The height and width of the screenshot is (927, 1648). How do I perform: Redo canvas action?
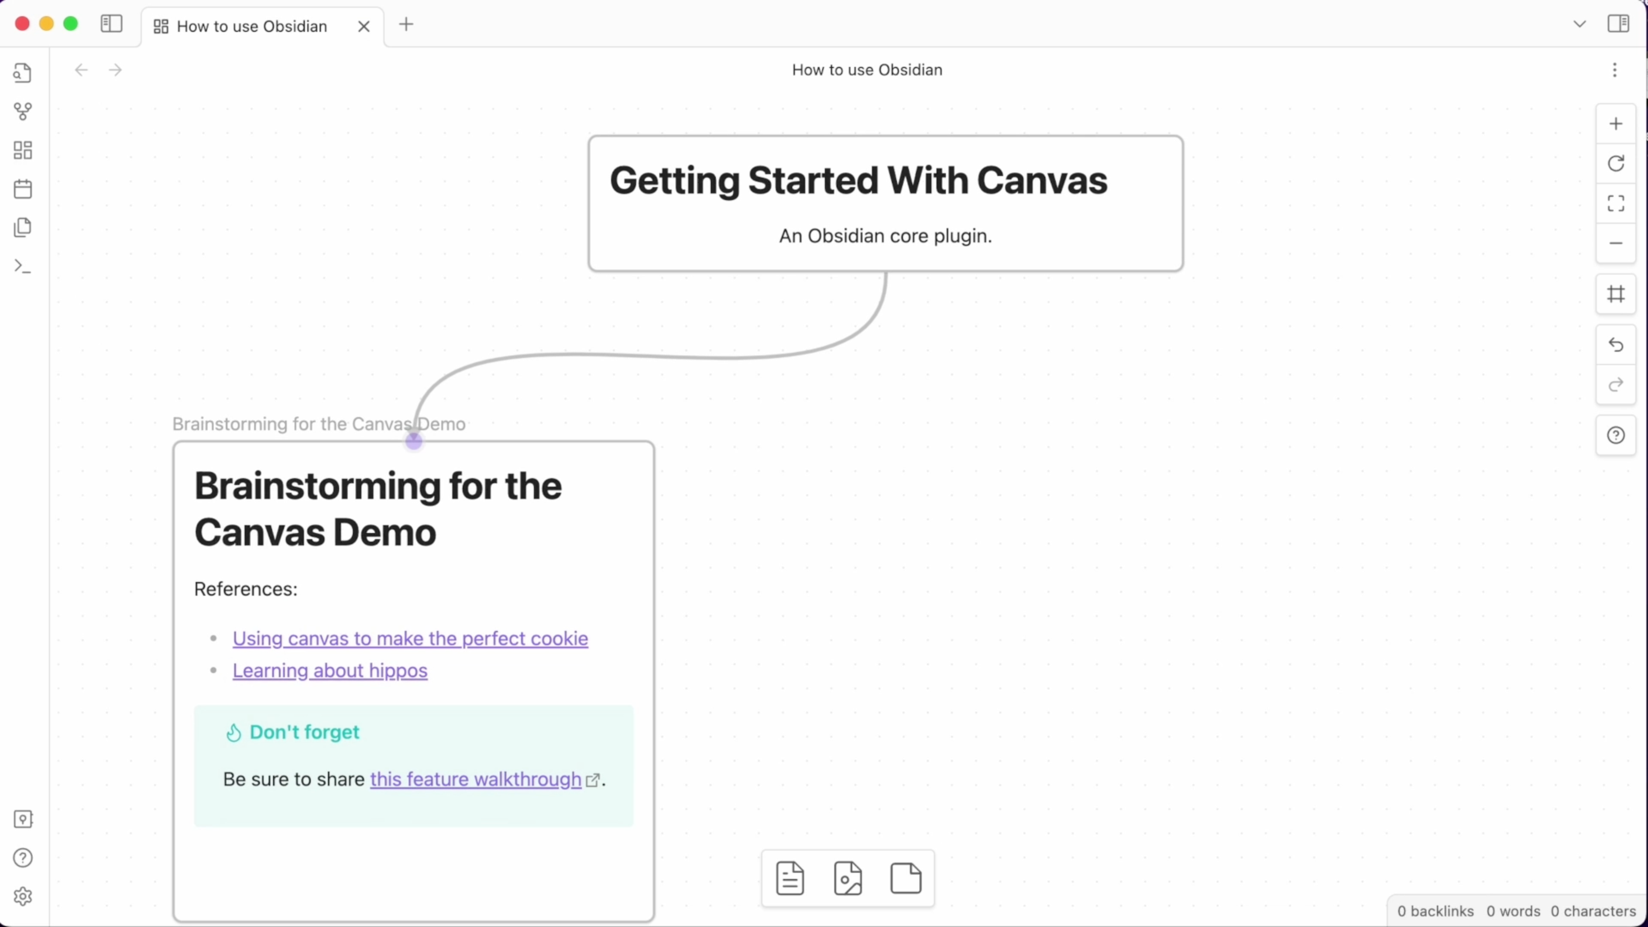(1616, 385)
